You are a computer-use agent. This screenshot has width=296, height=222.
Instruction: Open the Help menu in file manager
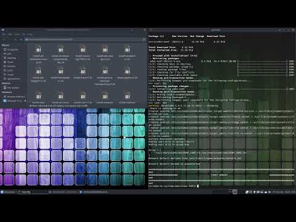click(x=30, y=35)
